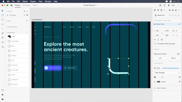
Task: Select the Polygon tool
Action: [x=3, y=24]
